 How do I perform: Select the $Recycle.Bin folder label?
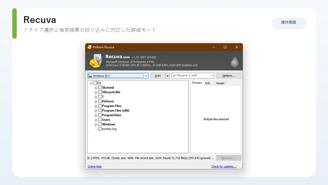coord(111,92)
